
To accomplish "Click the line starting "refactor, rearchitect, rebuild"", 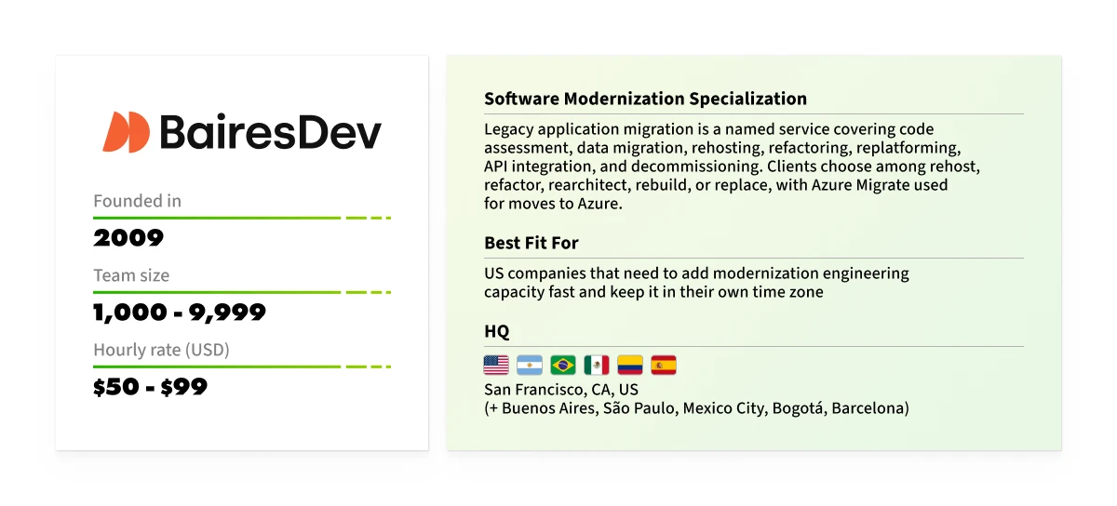I will pyautogui.click(x=716, y=185).
